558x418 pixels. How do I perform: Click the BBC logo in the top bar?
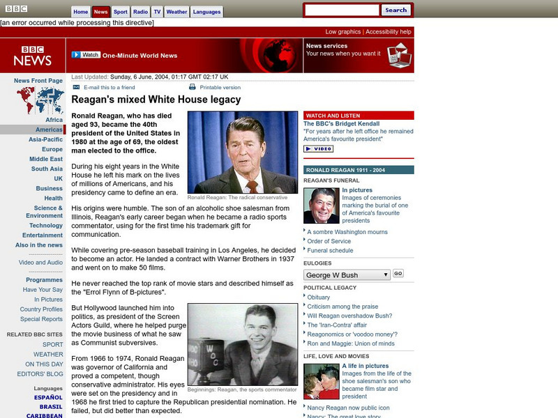(16, 8)
